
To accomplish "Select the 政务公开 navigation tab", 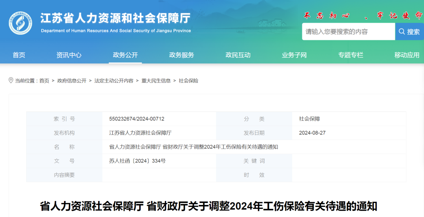I will 125,55.
